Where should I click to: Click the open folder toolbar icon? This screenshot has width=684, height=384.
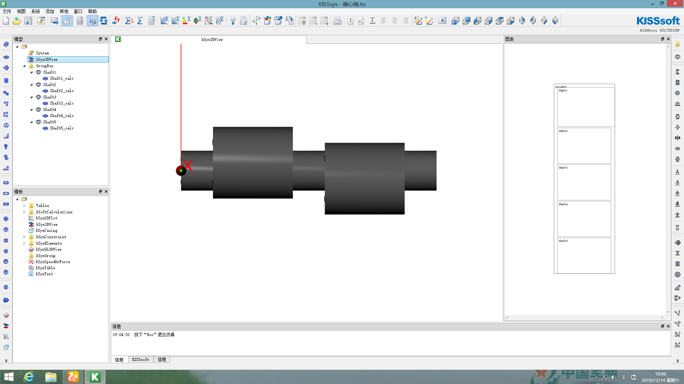[x=17, y=21]
